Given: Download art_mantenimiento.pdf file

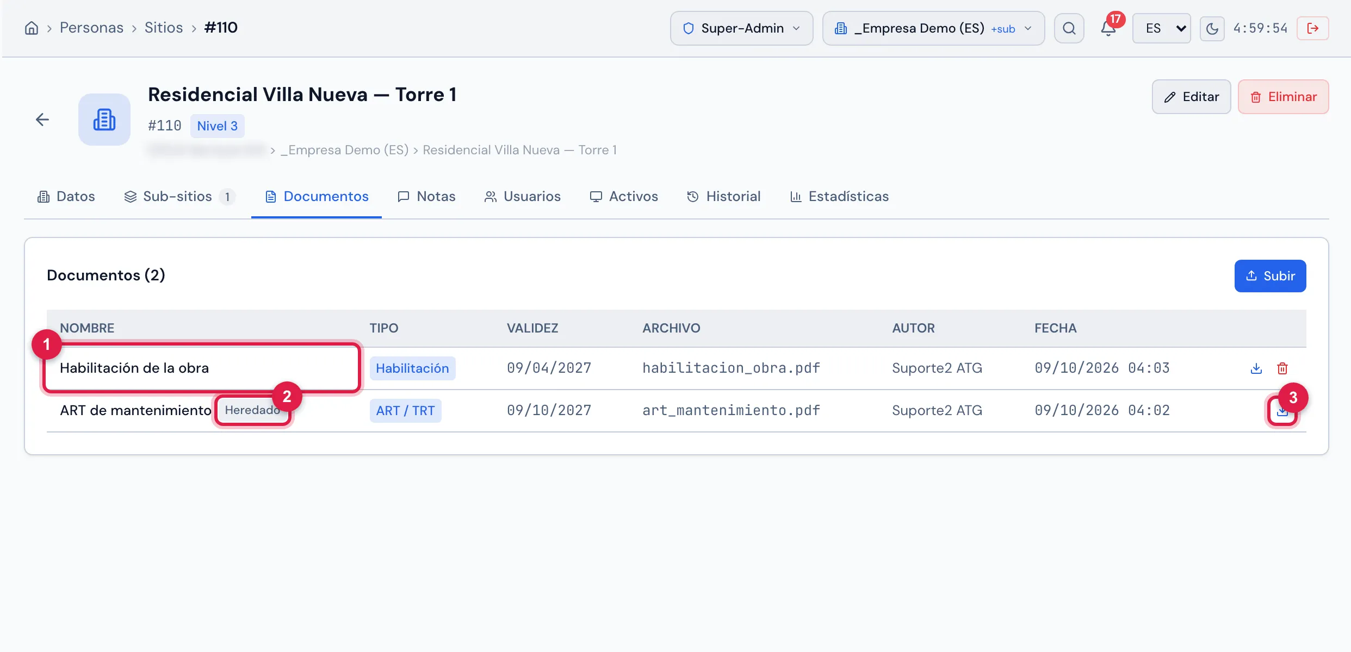Looking at the screenshot, I should pos(1282,411).
